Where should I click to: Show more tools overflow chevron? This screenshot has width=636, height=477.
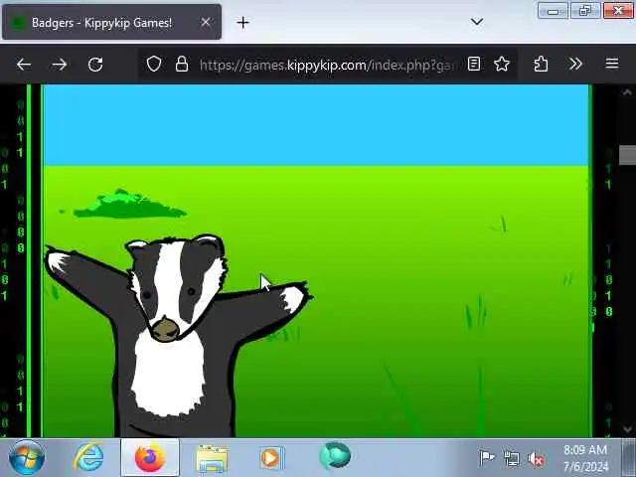point(575,64)
